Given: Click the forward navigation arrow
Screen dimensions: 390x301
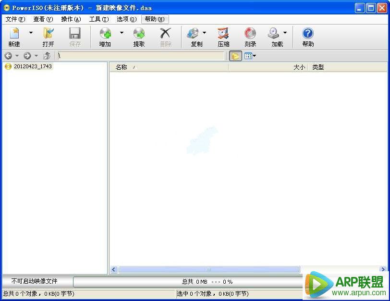Looking at the screenshot, I should (x=27, y=56).
